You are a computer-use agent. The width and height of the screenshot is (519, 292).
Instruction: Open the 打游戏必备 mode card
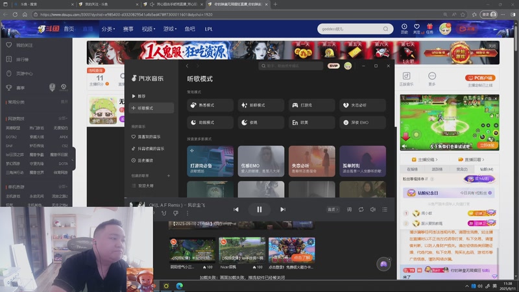point(210,161)
